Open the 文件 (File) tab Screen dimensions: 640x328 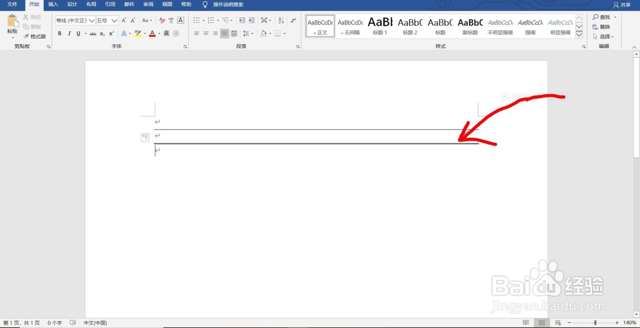click(12, 4)
